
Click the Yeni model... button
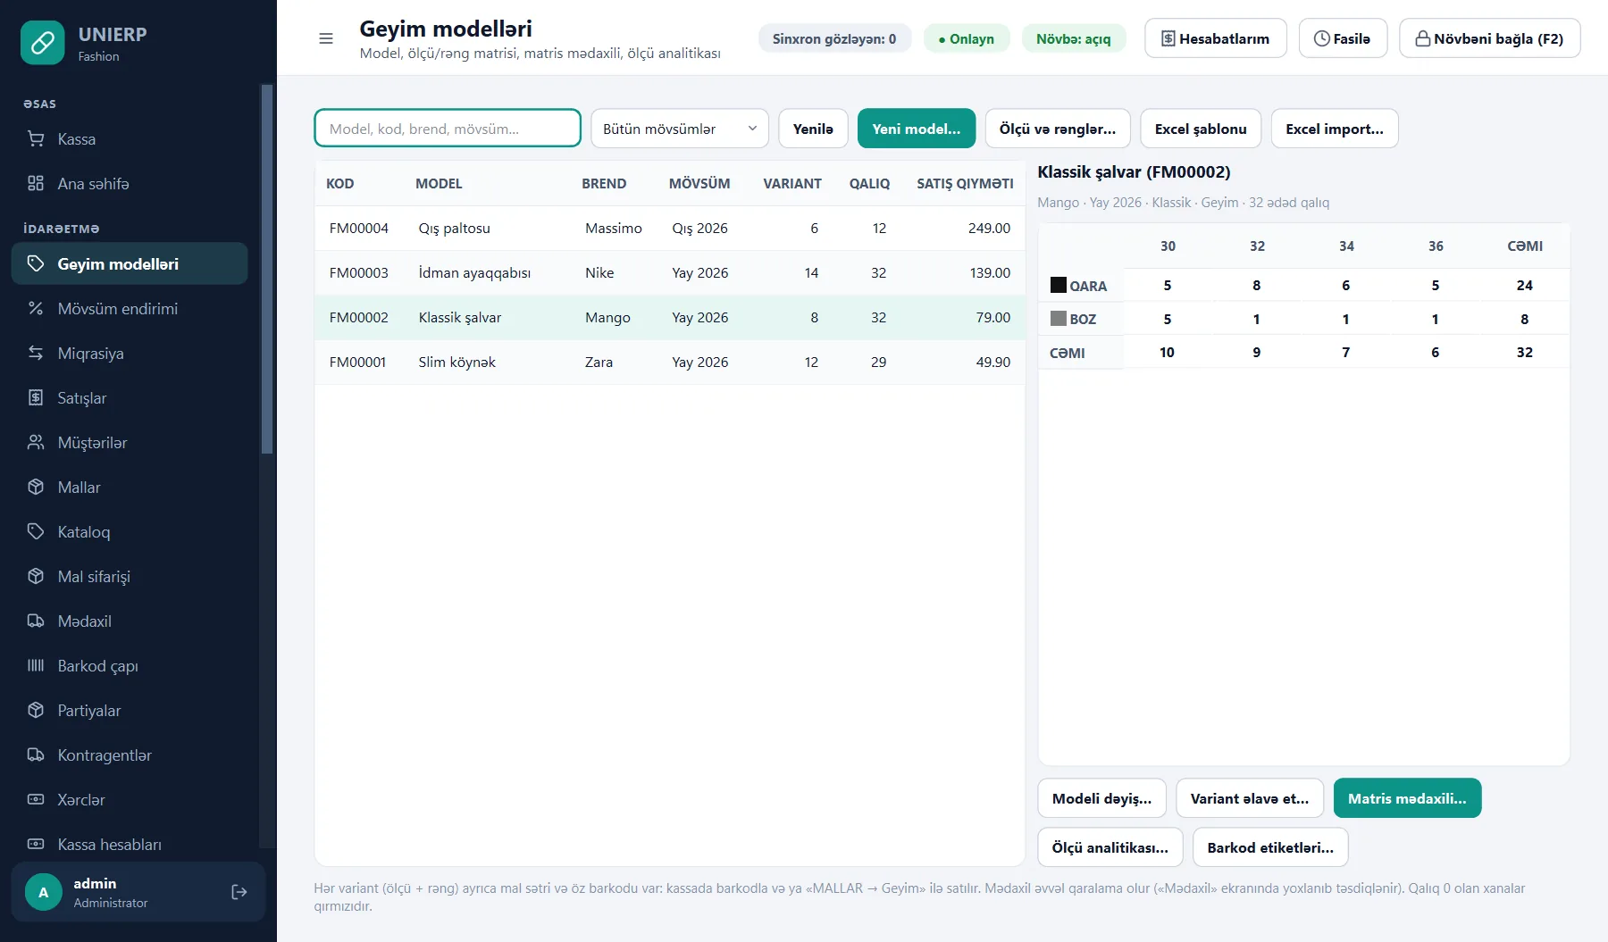(x=917, y=129)
